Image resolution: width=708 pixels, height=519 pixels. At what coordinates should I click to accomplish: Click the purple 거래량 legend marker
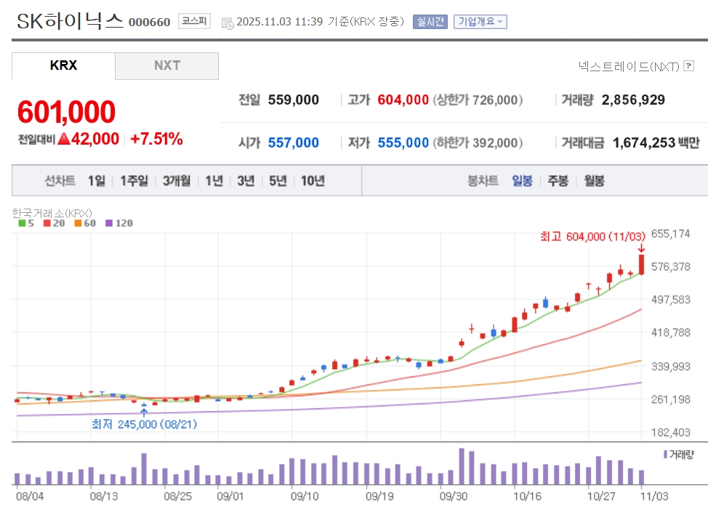pyautogui.click(x=665, y=454)
